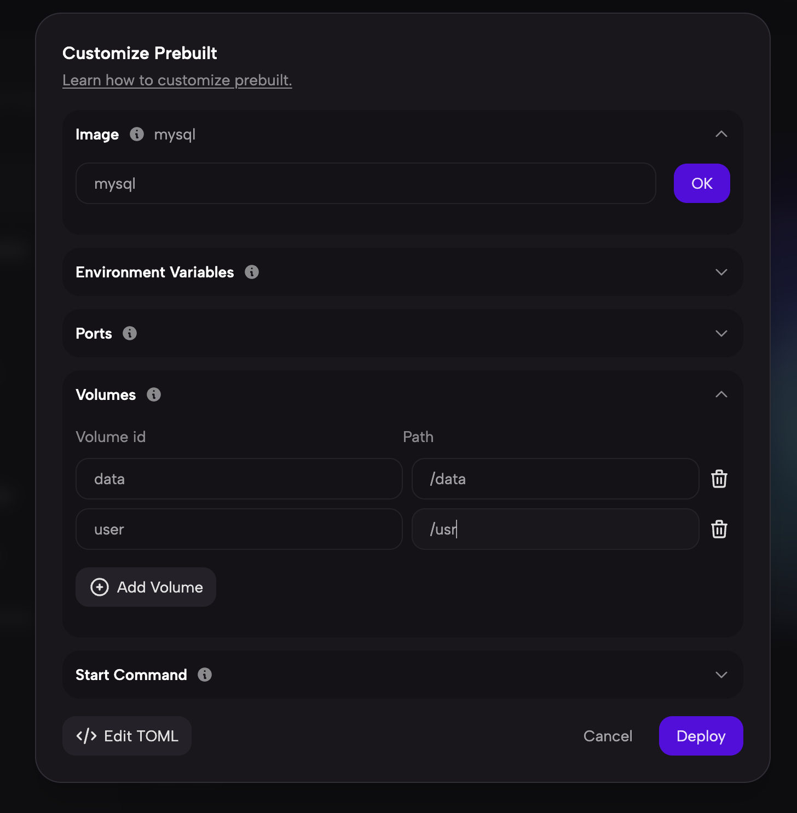Expand the Start Command section

point(721,675)
